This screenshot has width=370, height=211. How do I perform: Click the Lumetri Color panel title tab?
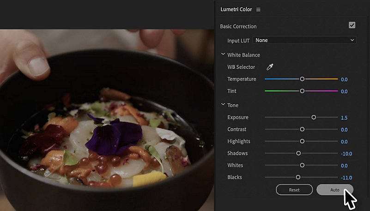(x=236, y=9)
